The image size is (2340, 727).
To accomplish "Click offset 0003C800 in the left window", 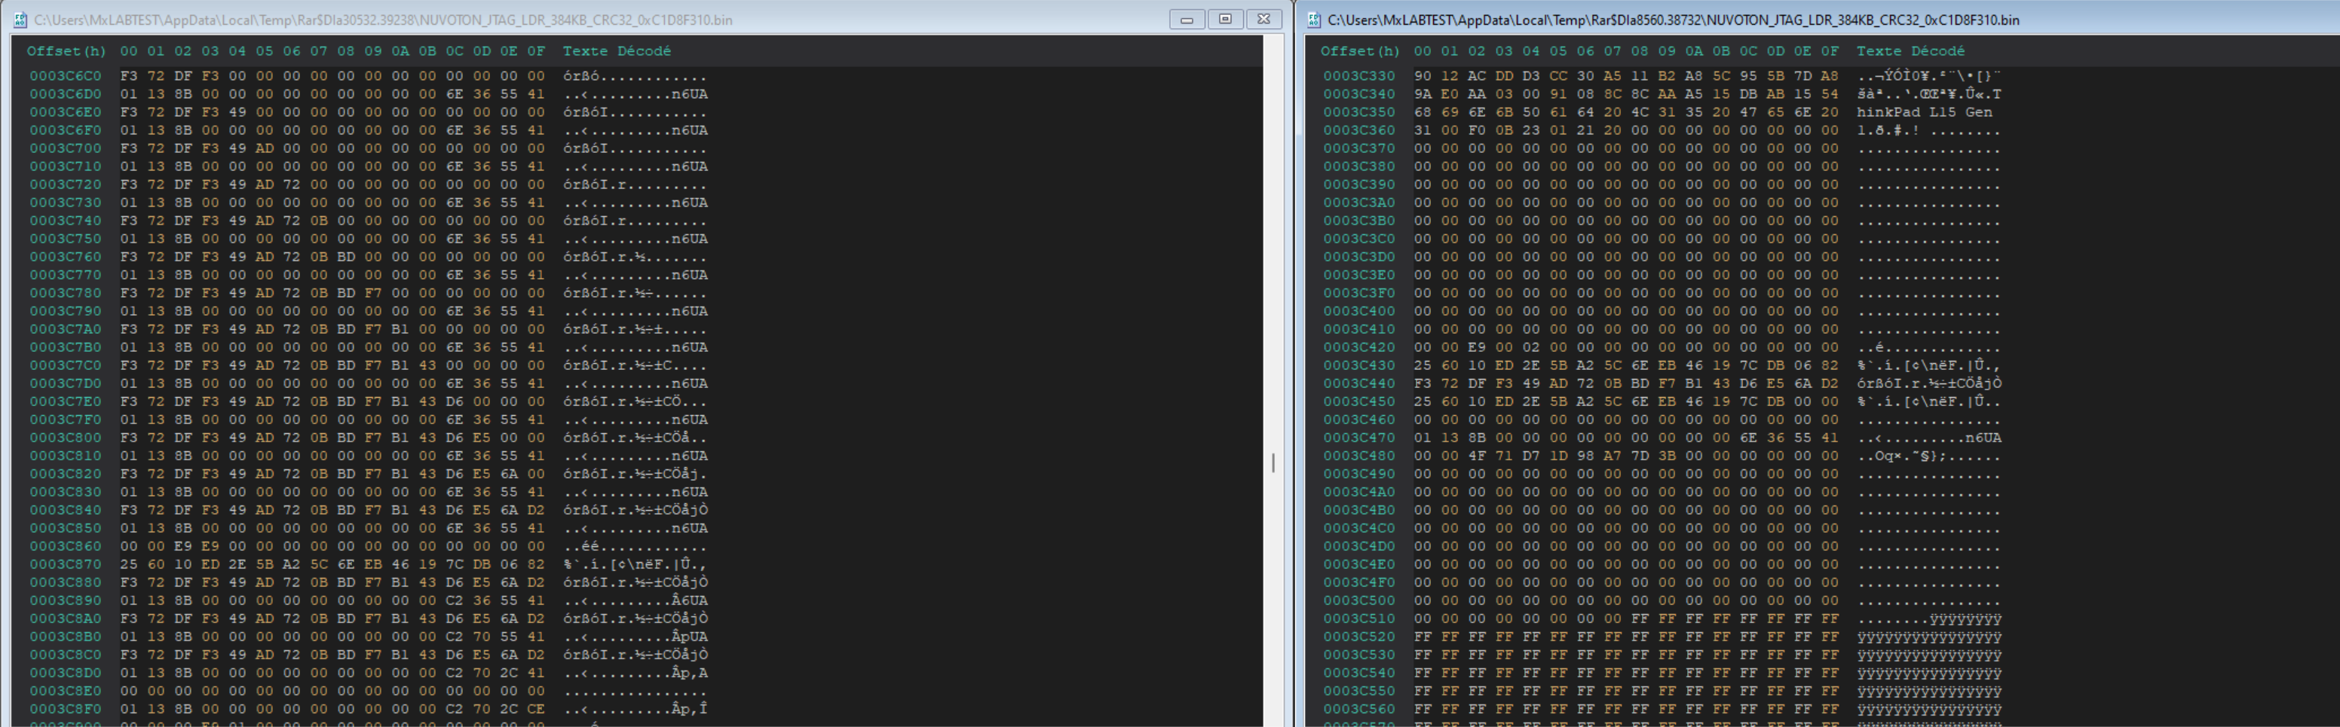I will tap(66, 438).
